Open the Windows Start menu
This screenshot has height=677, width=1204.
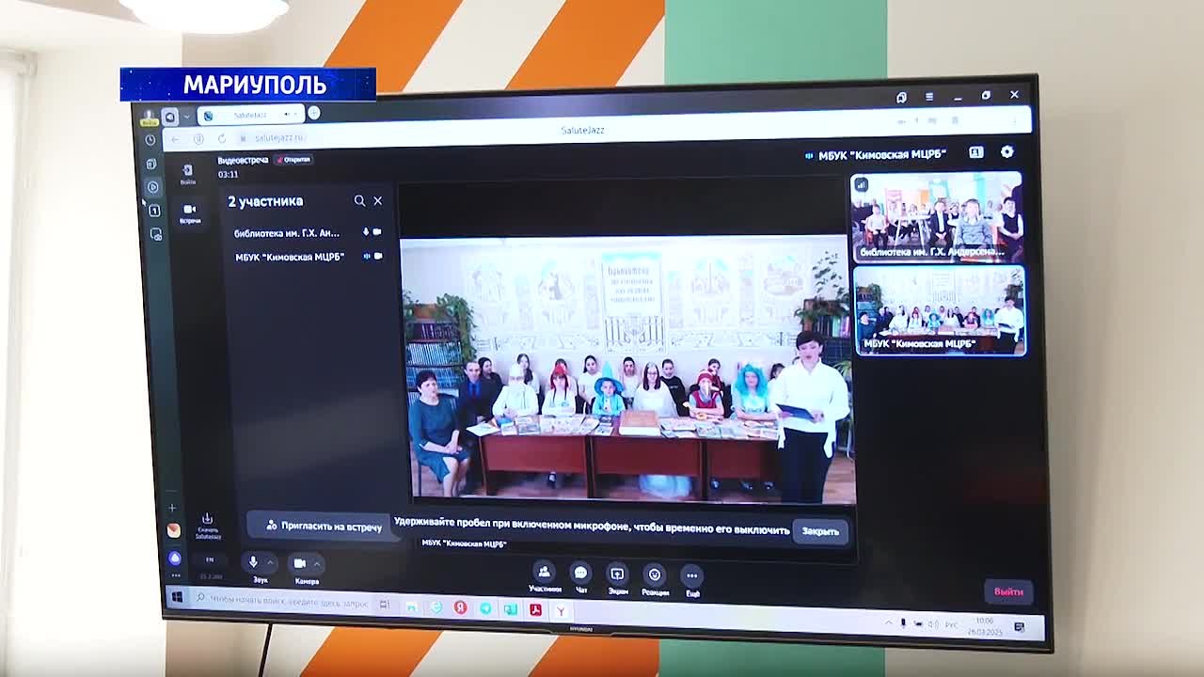pyautogui.click(x=177, y=597)
